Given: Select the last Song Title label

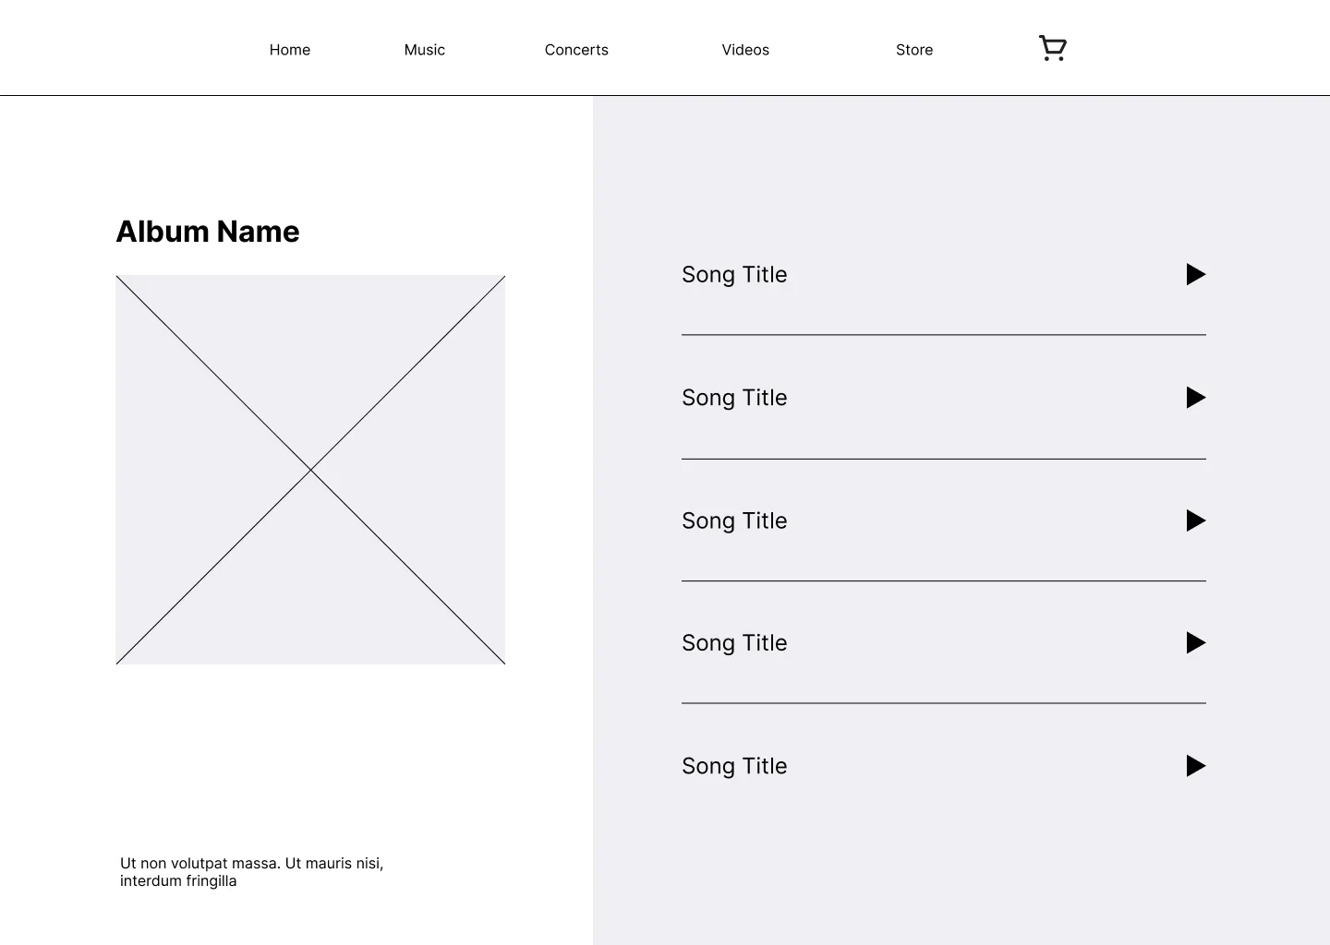Looking at the screenshot, I should click(x=734, y=766).
